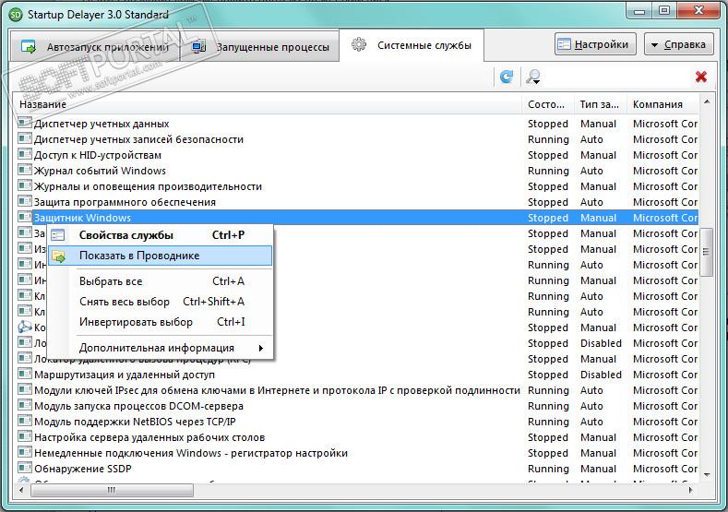Screen dimensions: 728x512
Task: Sort by the Тип за... column header
Action: pyautogui.click(x=601, y=104)
